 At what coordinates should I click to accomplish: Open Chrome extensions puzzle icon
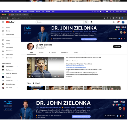click(x=114, y=18)
